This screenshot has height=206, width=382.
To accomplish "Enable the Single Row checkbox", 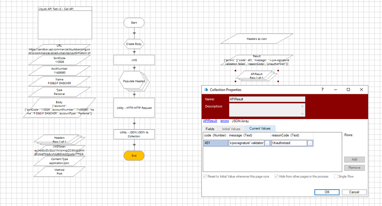I will point(336,177).
